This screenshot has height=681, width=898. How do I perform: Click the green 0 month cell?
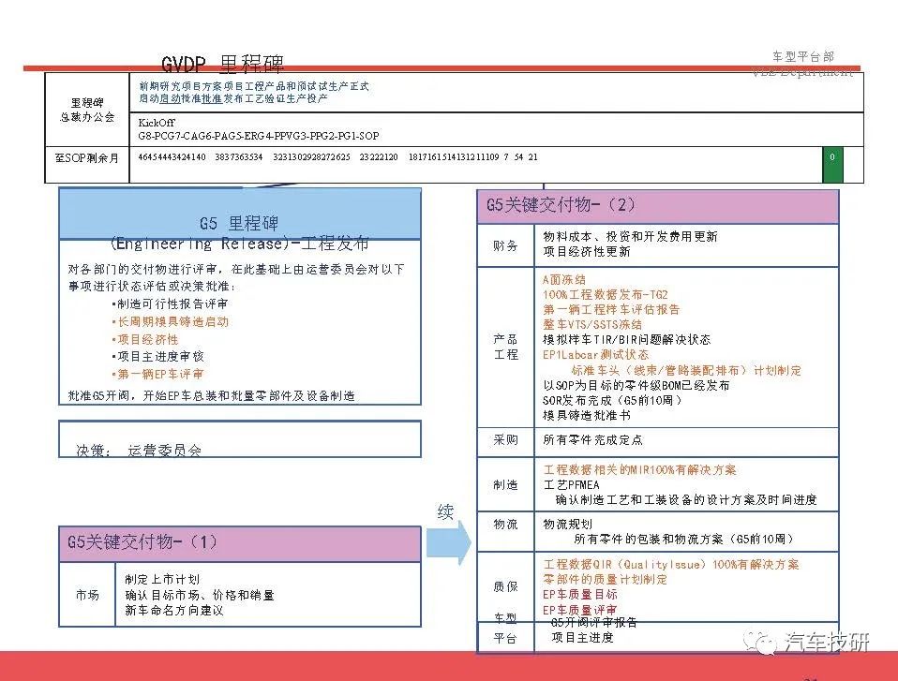832,165
